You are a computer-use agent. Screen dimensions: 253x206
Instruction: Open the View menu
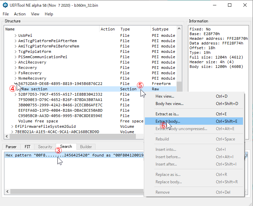click(x=35, y=14)
